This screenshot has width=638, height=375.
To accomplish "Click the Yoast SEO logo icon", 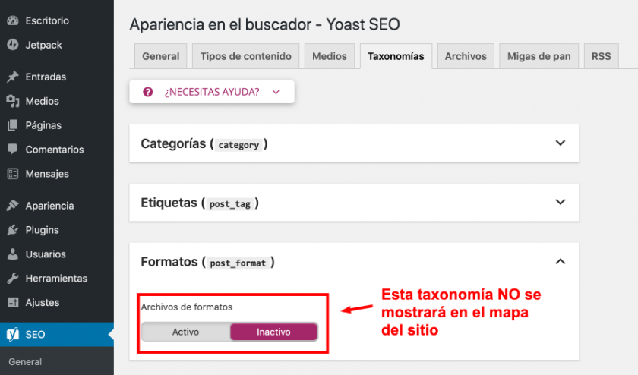I will (x=13, y=334).
